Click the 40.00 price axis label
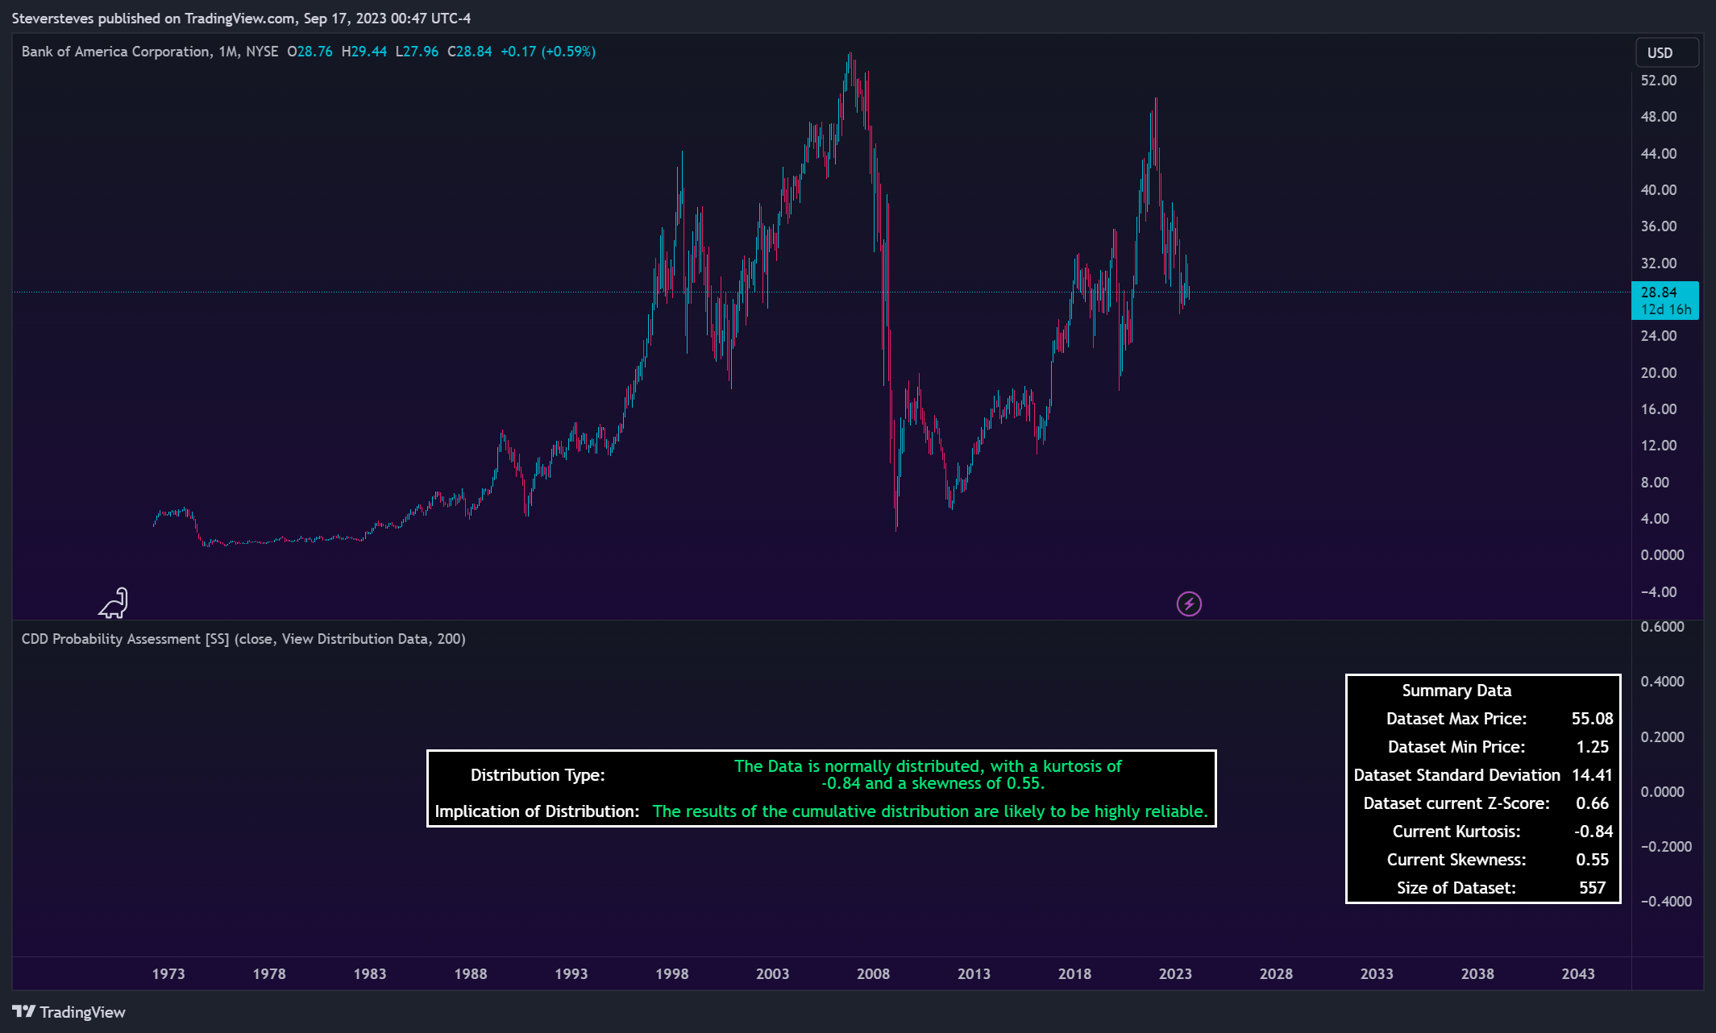The width and height of the screenshot is (1716, 1033). click(1659, 190)
